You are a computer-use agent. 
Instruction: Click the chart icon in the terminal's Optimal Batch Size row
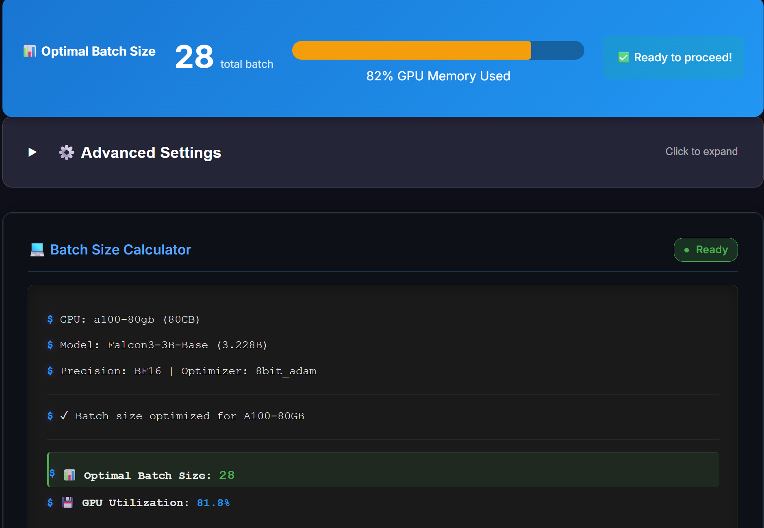[69, 475]
